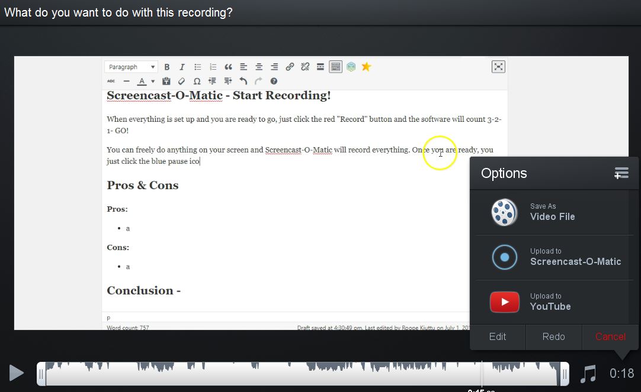Click Redo in the Options panel
The width and height of the screenshot is (641, 392).
point(553,336)
